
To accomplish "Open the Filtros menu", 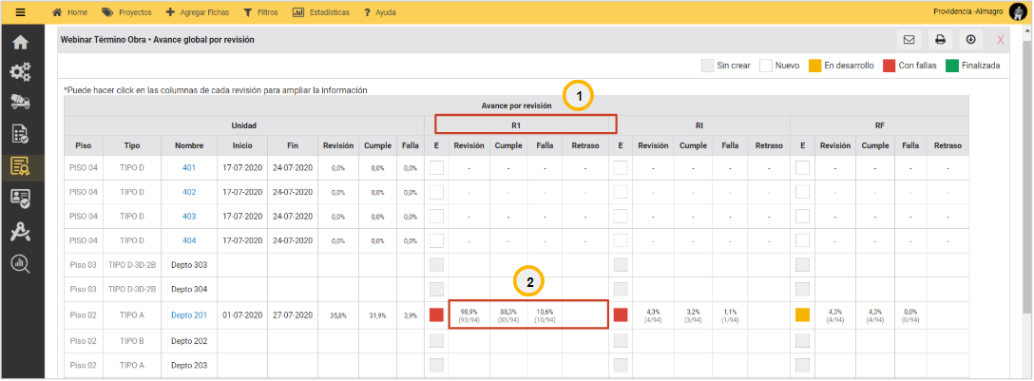I will click(x=262, y=12).
